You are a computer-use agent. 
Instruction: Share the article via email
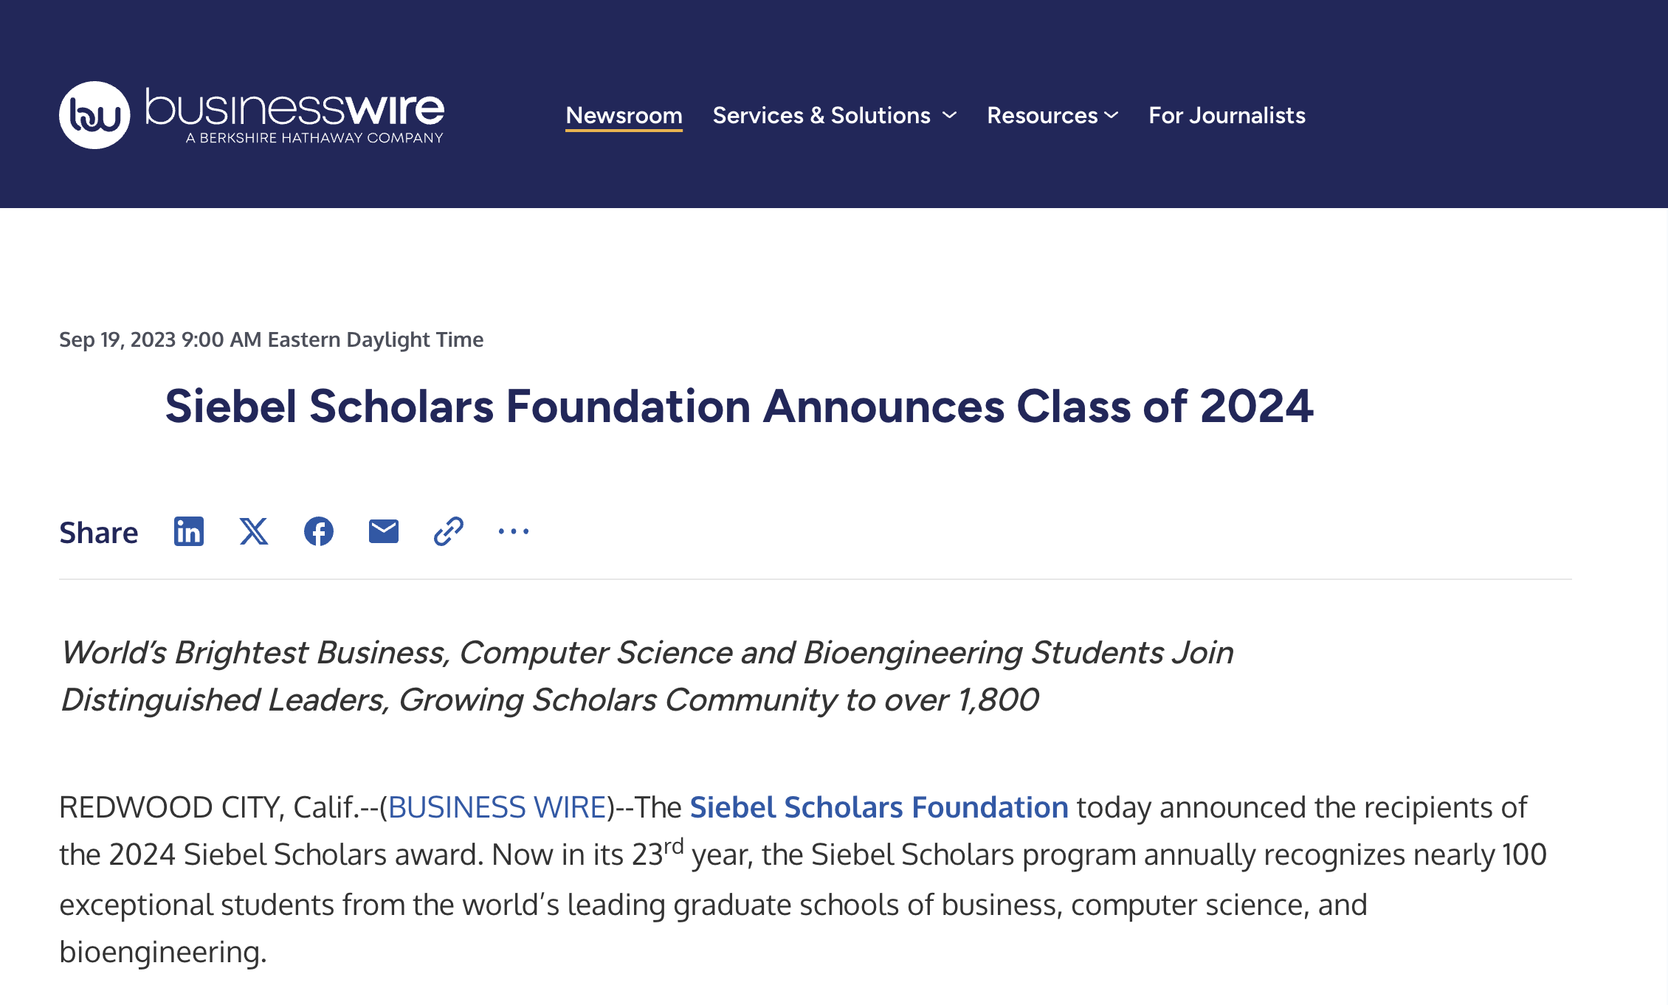point(383,531)
